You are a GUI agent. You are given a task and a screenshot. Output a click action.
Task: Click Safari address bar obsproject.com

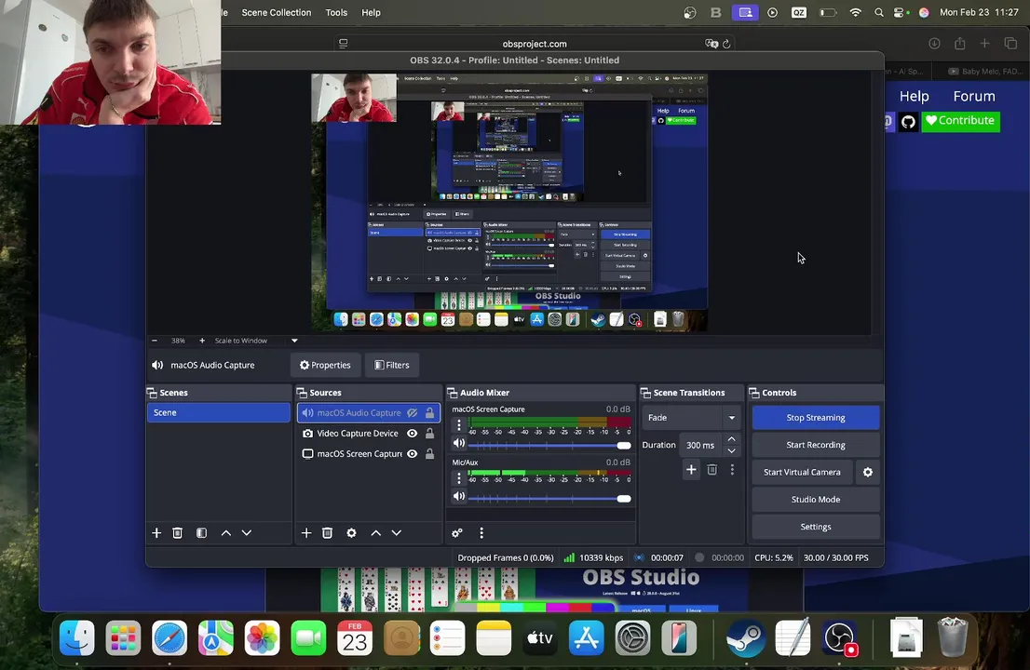(x=534, y=44)
